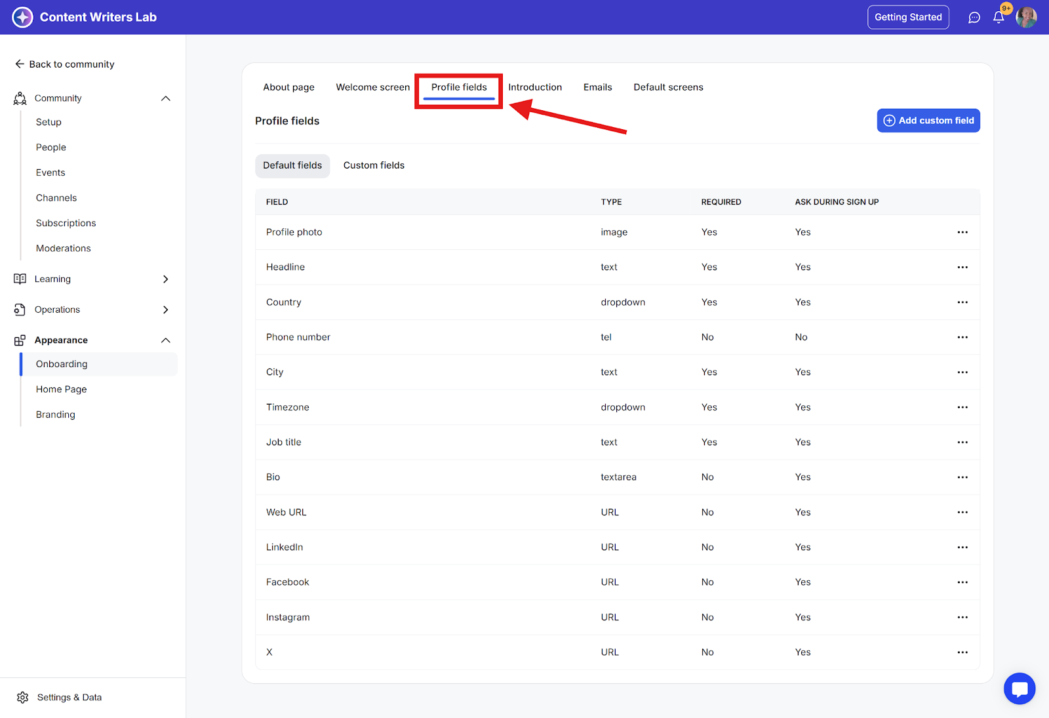Click Add custom field button
This screenshot has width=1049, height=718.
point(928,121)
